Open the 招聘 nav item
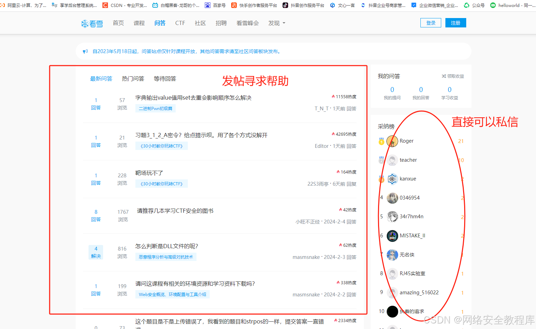This screenshot has height=329, width=536. pos(221,23)
